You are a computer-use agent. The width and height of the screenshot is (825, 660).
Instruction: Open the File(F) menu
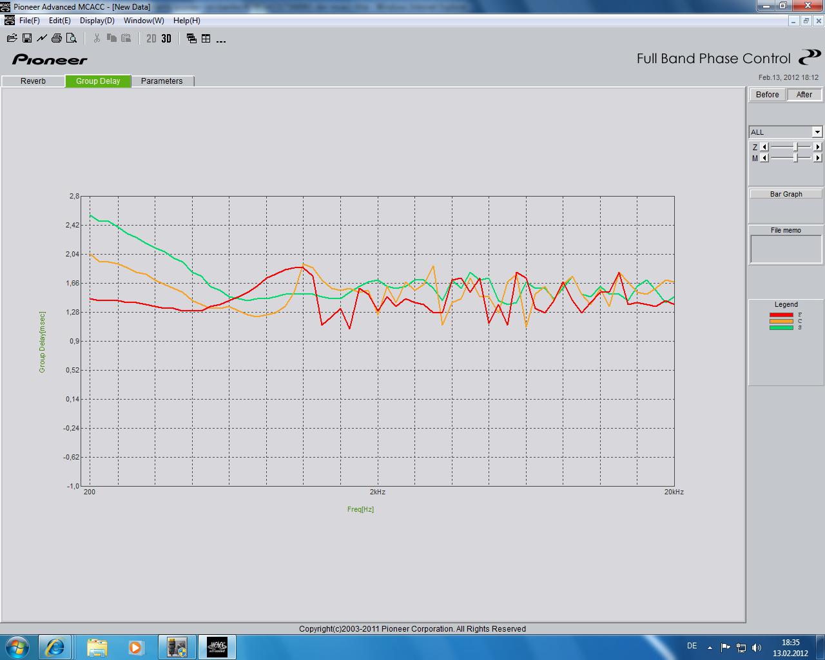(x=30, y=21)
